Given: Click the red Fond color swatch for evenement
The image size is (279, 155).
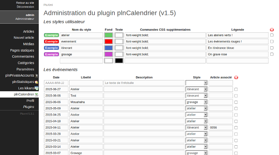Looking at the screenshot, I should (108, 41).
